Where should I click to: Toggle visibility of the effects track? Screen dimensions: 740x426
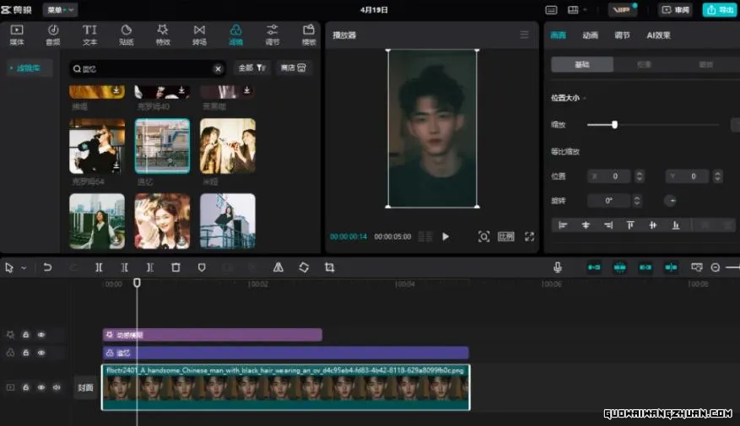tap(41, 335)
